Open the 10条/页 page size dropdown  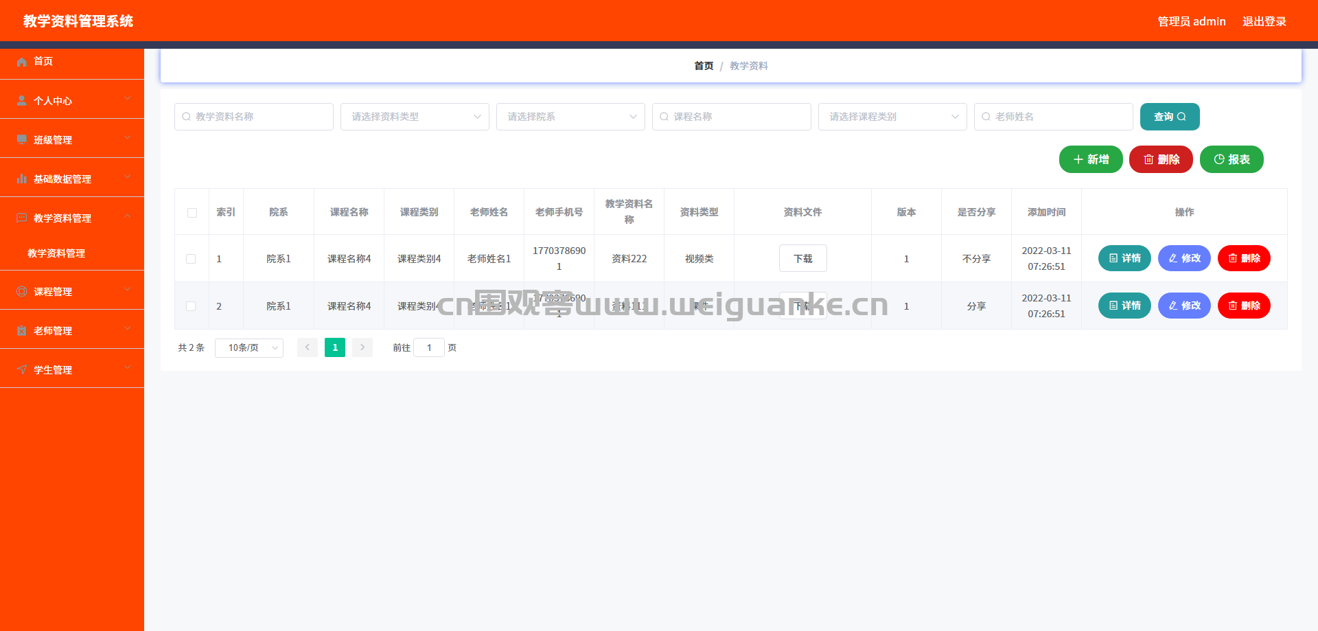[x=249, y=348]
